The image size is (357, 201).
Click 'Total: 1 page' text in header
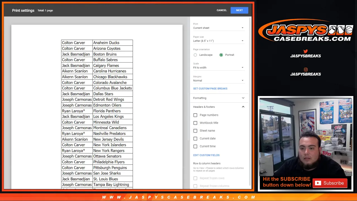(45, 11)
